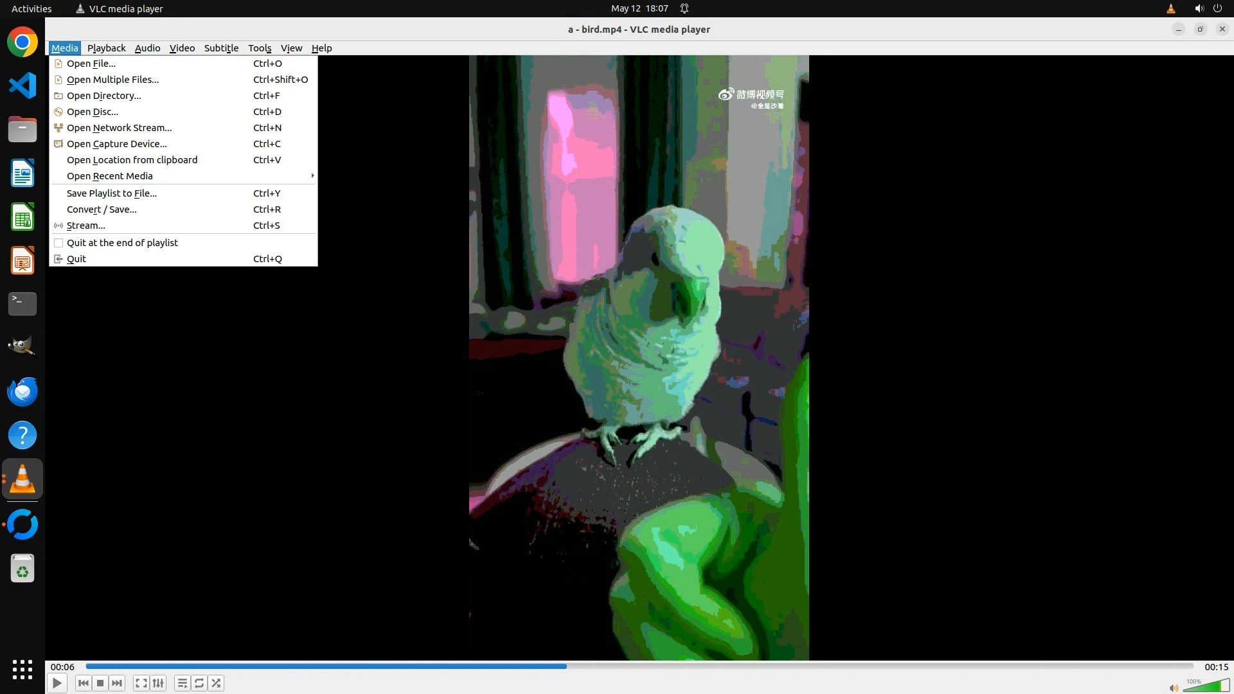Toggle loop repeat mode
Viewport: 1234px width, 694px height.
click(199, 683)
